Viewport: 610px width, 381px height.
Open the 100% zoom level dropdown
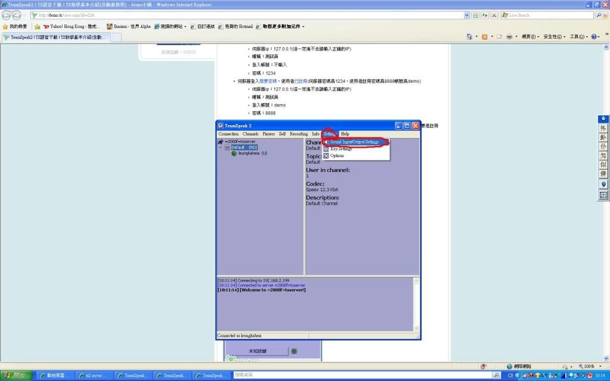coord(591,367)
